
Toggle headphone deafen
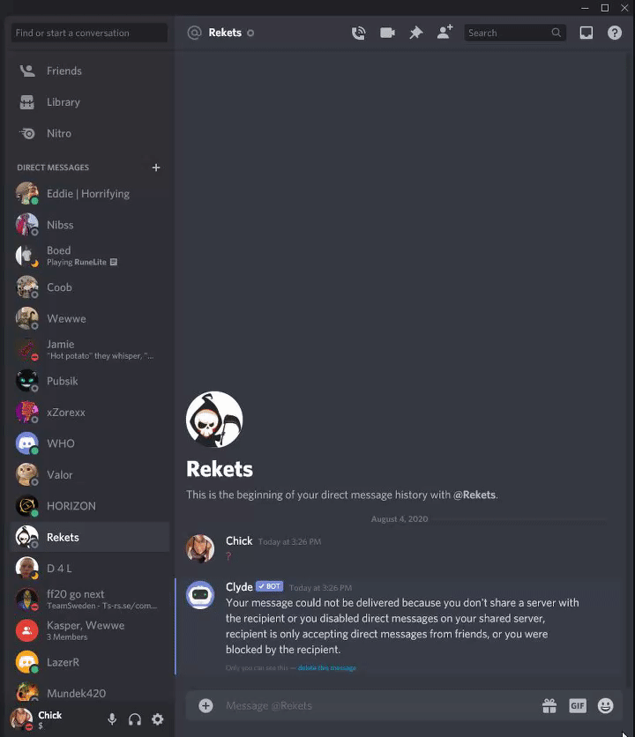tap(135, 719)
